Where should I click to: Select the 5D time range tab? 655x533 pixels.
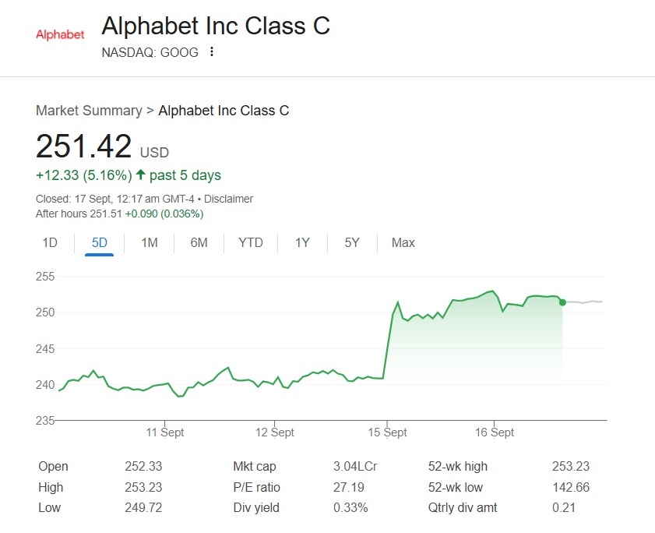[x=100, y=243]
